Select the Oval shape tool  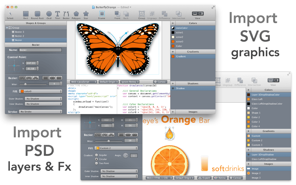[49, 14]
